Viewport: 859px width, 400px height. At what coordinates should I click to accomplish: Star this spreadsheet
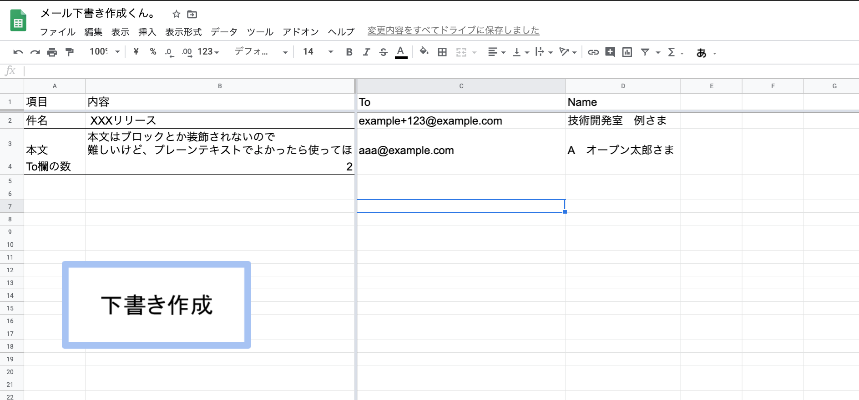[x=177, y=14]
